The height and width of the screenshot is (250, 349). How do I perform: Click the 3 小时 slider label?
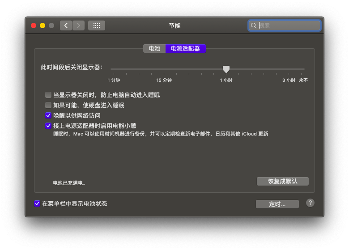(289, 81)
